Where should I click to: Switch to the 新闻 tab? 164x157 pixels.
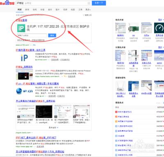27,9
